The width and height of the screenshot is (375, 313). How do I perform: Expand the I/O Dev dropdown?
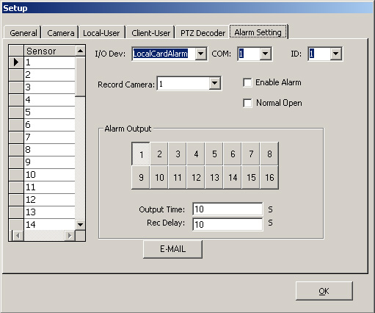pyautogui.click(x=201, y=54)
